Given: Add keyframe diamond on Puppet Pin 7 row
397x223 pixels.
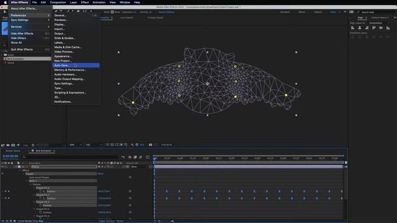Looking at the screenshot, I should click(6, 198).
